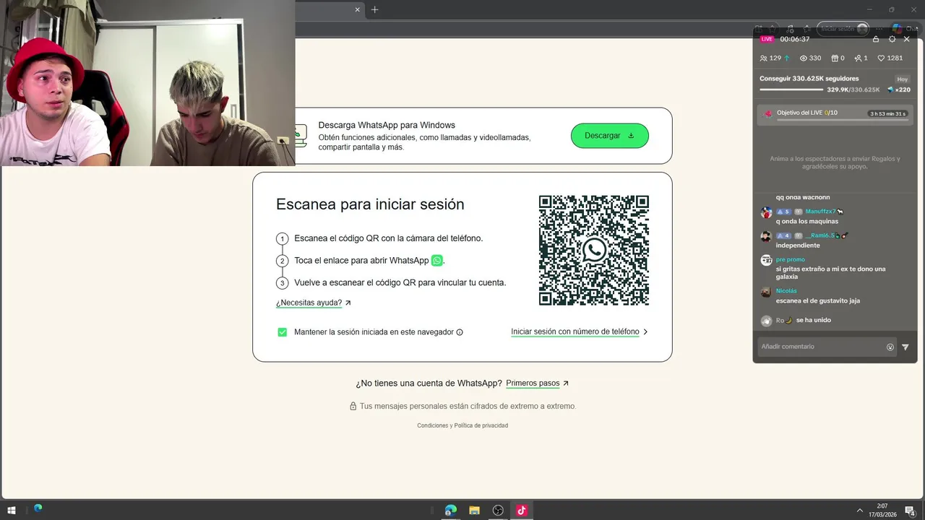This screenshot has height=520, width=925.
Task: Click the send comment arrow icon
Action: (905, 347)
